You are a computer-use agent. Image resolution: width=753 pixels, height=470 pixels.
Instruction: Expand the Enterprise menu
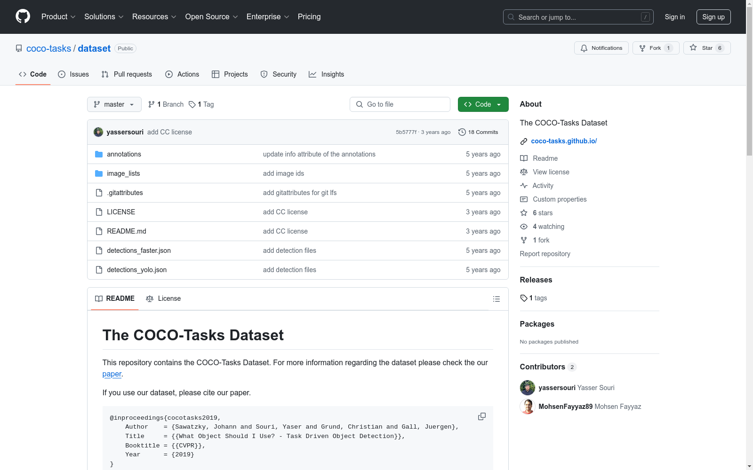tap(268, 17)
